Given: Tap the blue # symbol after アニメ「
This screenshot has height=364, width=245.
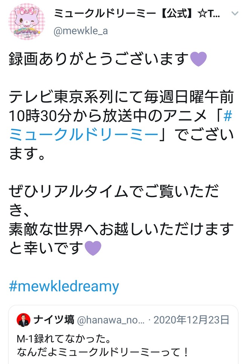Looking at the screenshot, I should (x=228, y=116).
